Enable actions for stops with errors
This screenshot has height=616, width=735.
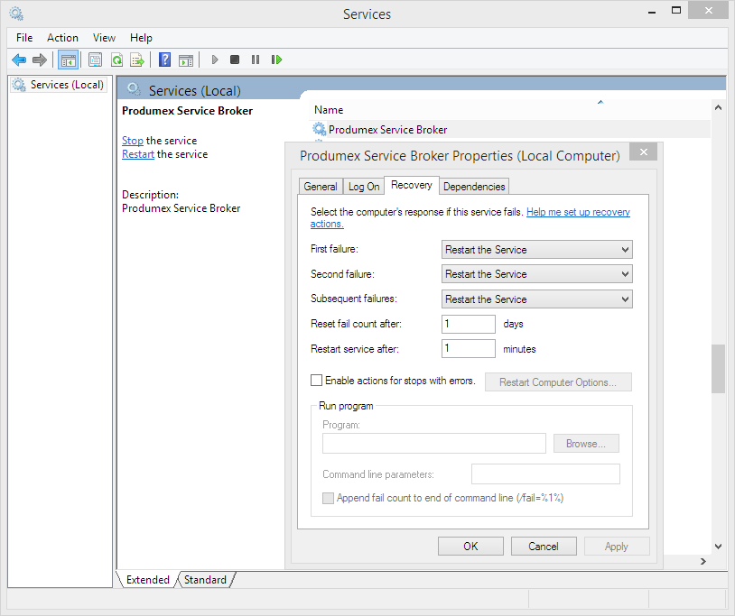[317, 382]
